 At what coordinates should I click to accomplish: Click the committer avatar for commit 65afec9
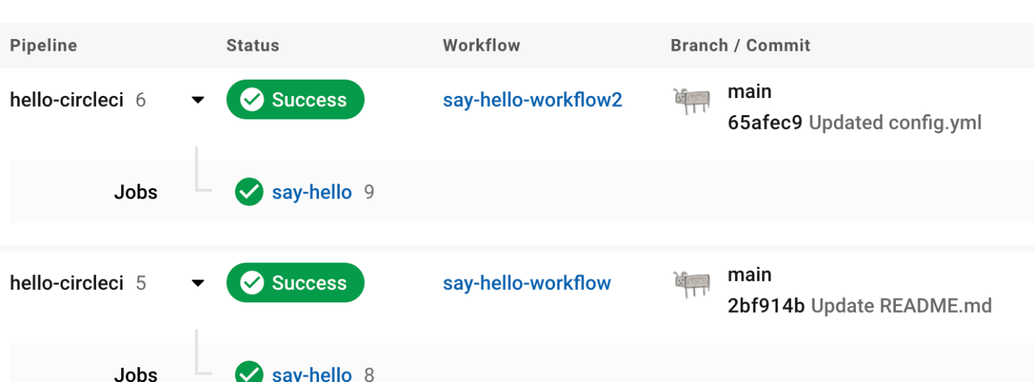(x=692, y=101)
